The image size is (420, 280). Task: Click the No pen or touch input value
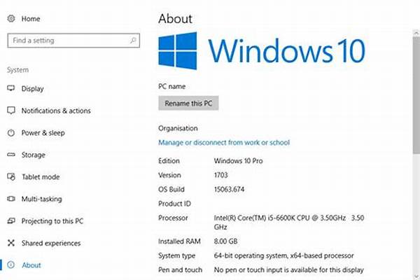(x=288, y=269)
